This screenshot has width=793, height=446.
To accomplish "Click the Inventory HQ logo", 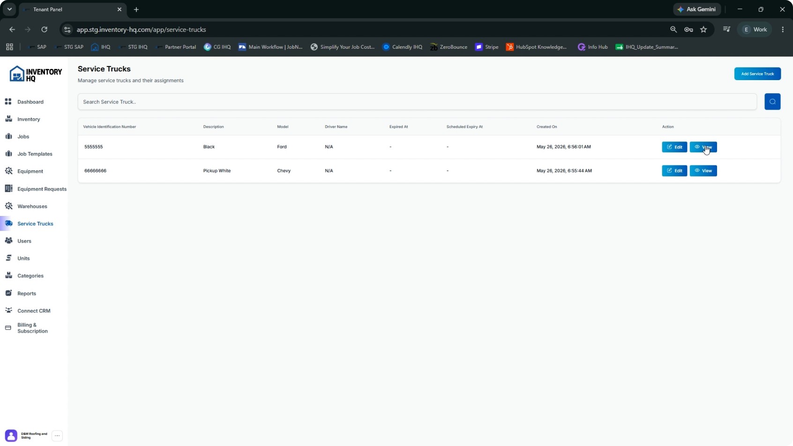I will point(36,74).
